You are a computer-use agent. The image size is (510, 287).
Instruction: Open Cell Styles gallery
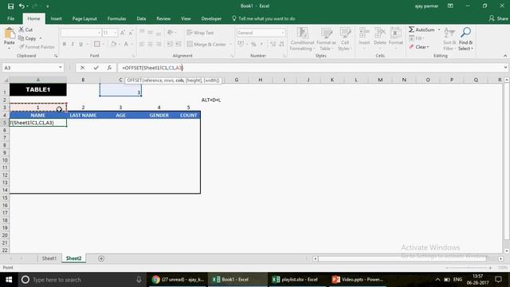coord(345,39)
